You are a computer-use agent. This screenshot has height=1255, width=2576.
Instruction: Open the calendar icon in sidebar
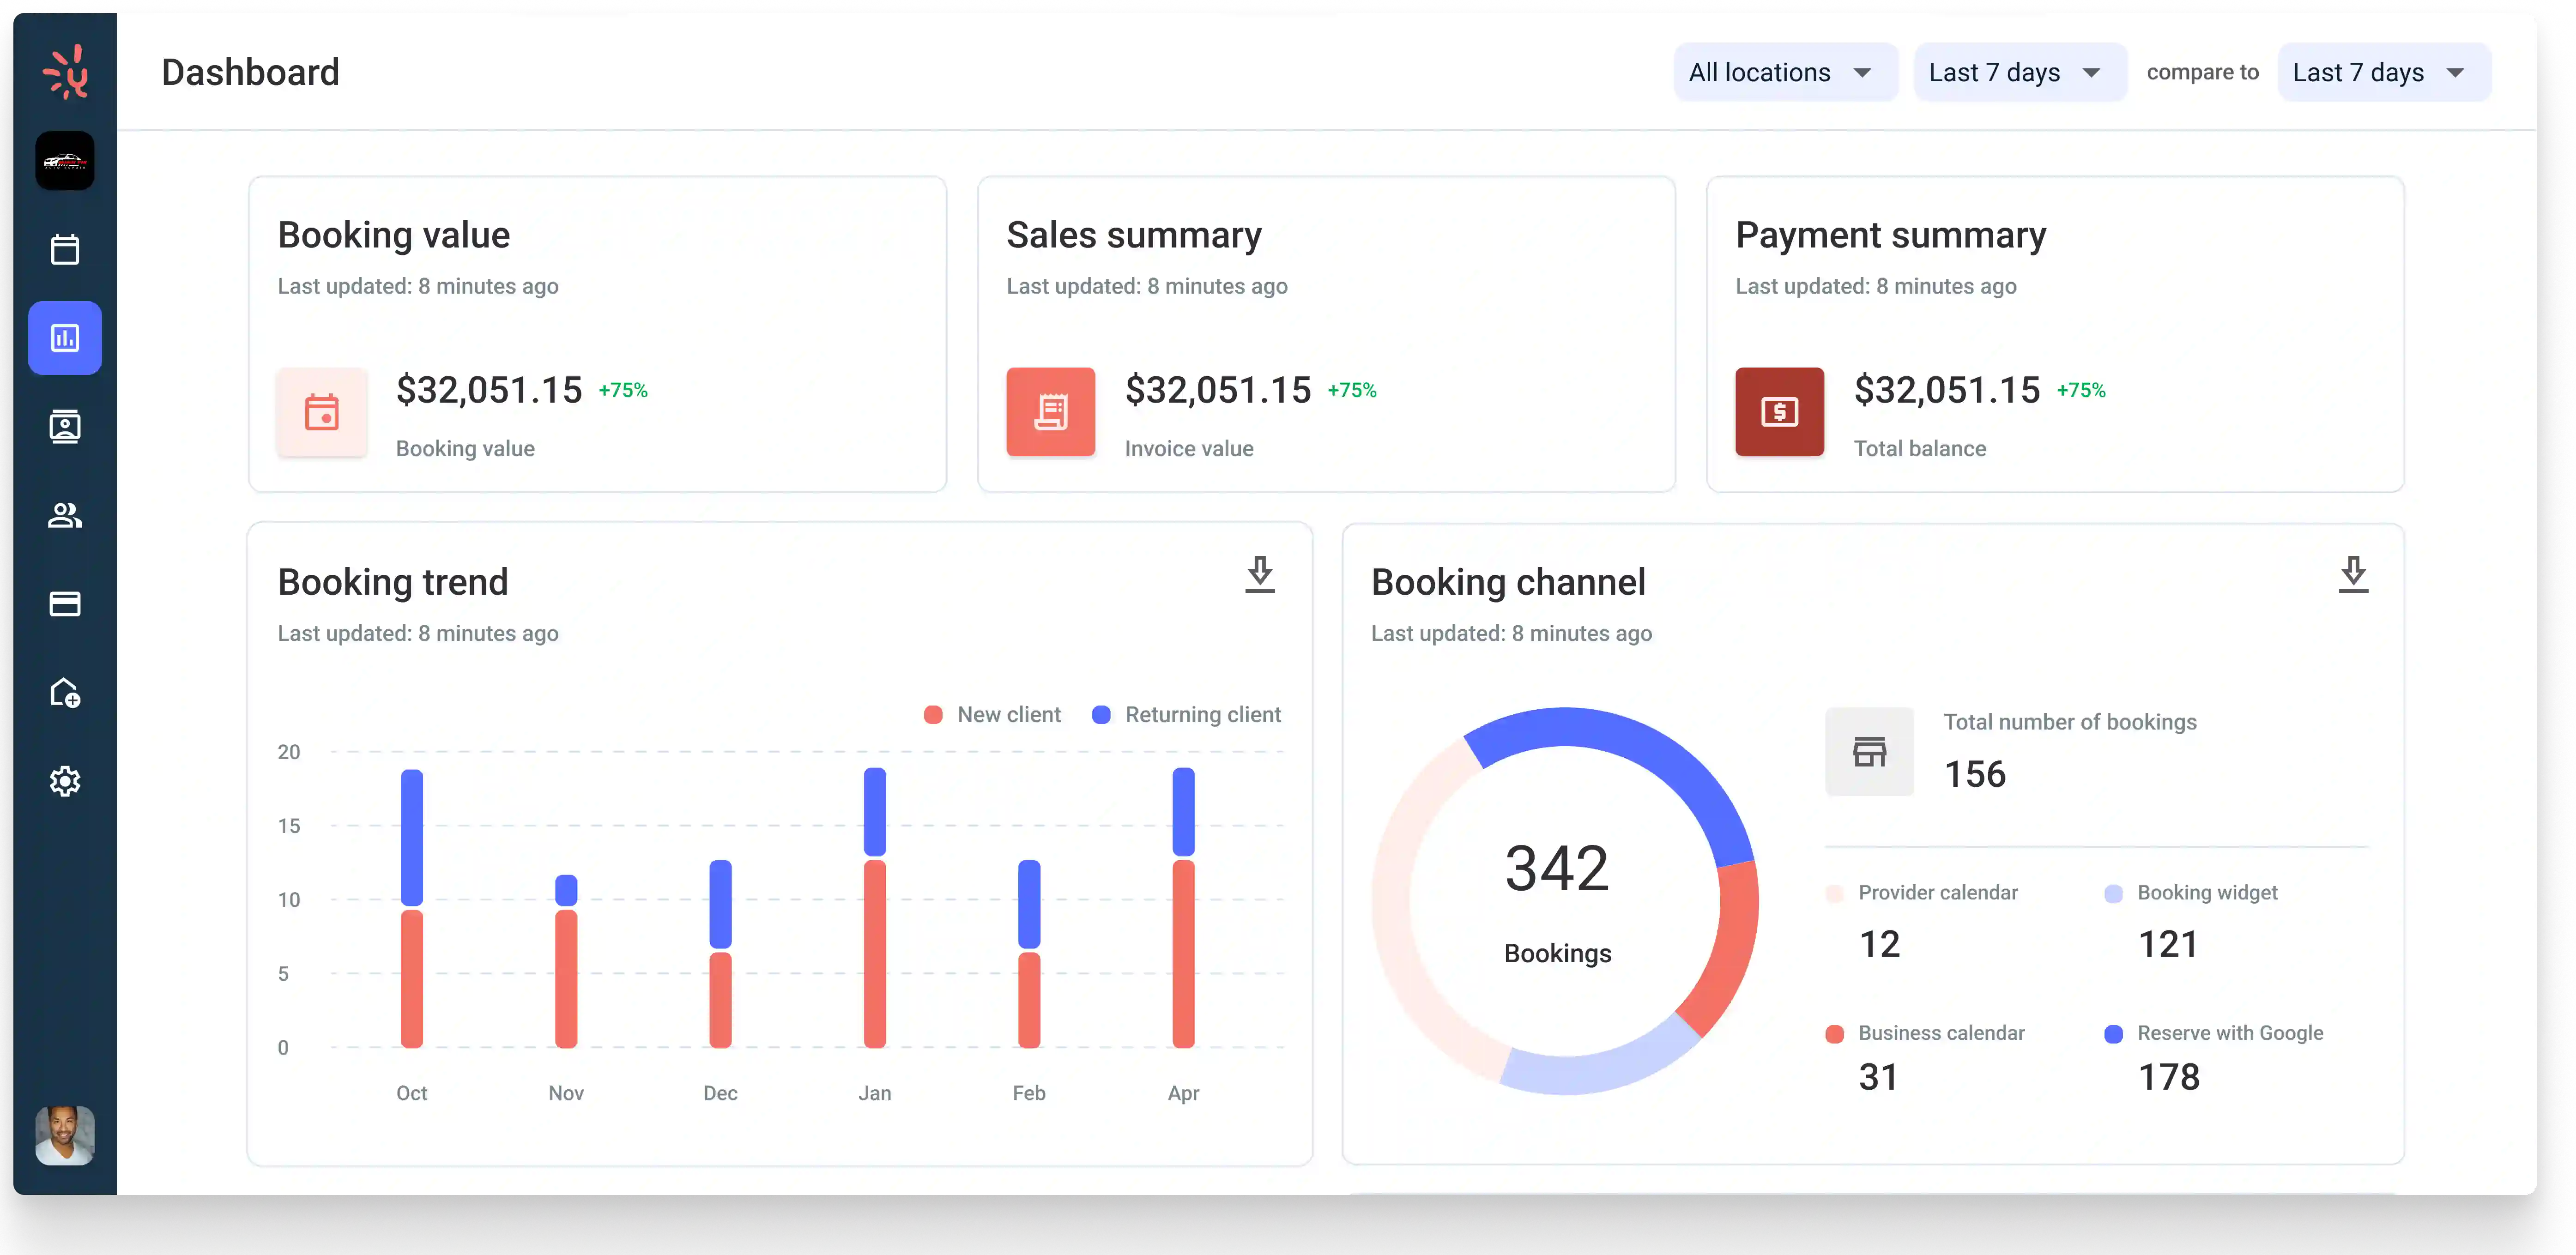(x=65, y=249)
